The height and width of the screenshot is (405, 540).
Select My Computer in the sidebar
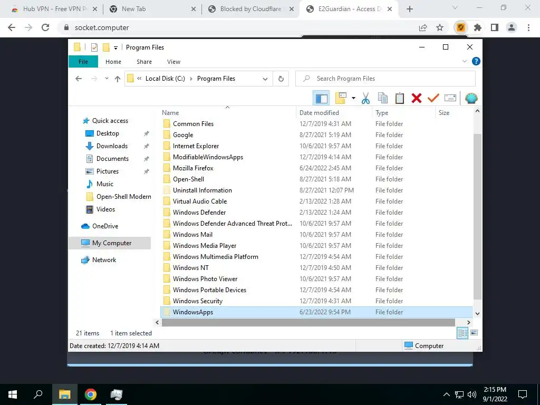(x=110, y=243)
